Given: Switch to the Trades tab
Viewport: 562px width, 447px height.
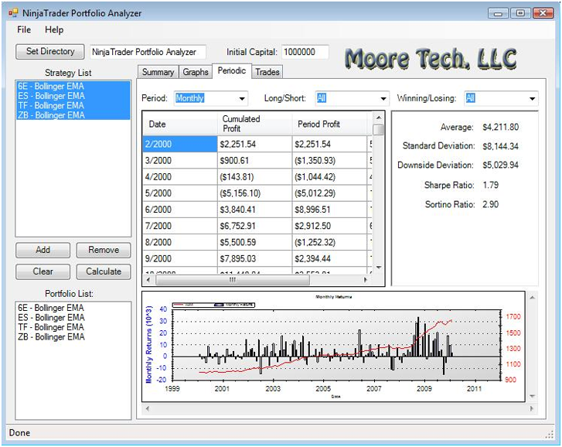Looking at the screenshot, I should [267, 72].
